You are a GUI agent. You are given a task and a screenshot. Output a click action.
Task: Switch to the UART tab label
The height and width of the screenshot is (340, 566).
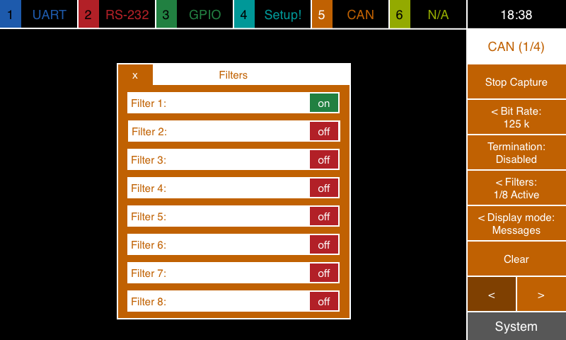(49, 14)
